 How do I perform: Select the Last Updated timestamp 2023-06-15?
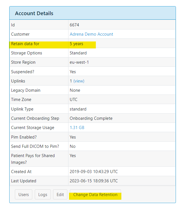point(94,181)
